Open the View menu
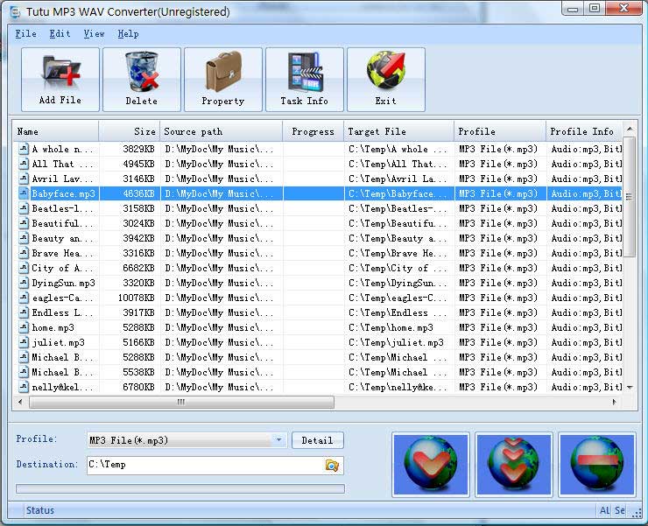Screen dimensions: 648x526 95,34
